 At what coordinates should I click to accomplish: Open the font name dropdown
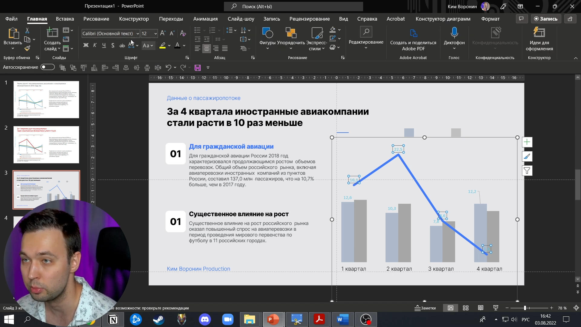tap(138, 34)
